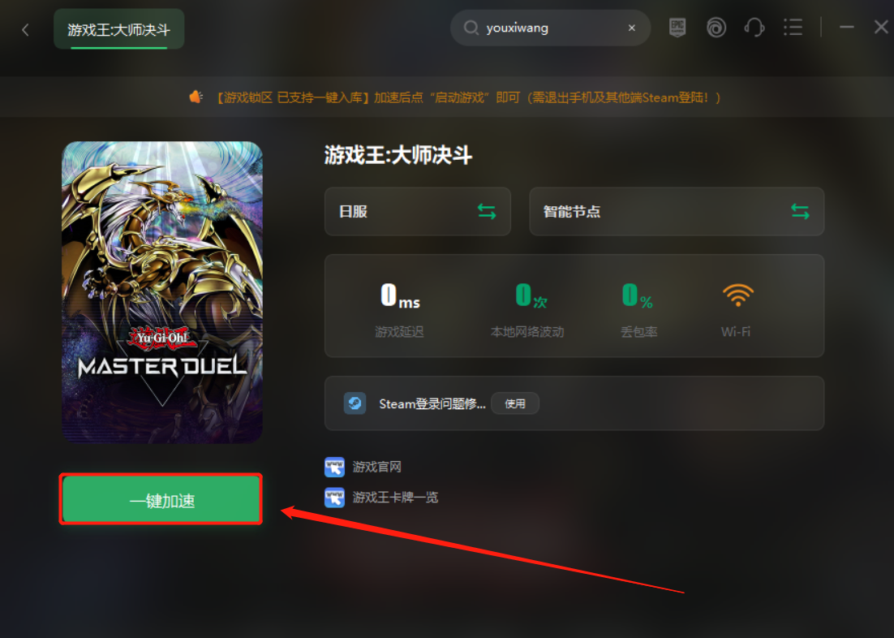This screenshot has width=894, height=638.
Task: Click the 使用 button
Action: point(515,403)
